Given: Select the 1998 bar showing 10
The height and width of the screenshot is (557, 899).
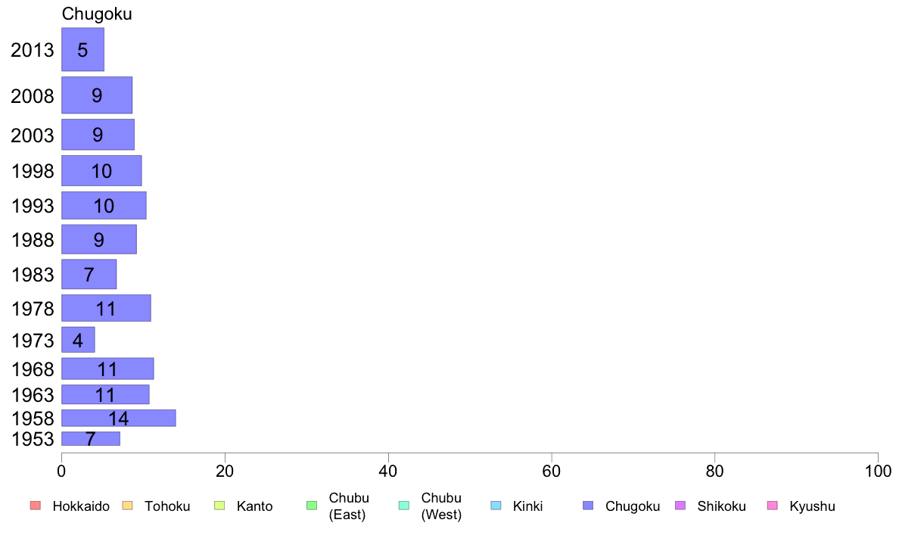Looking at the screenshot, I should click(x=101, y=170).
